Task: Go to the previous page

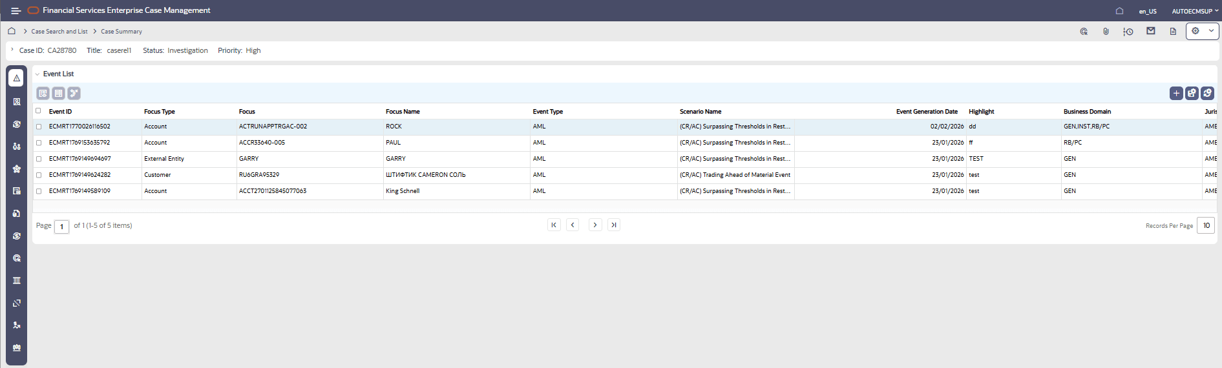Action: coord(573,225)
